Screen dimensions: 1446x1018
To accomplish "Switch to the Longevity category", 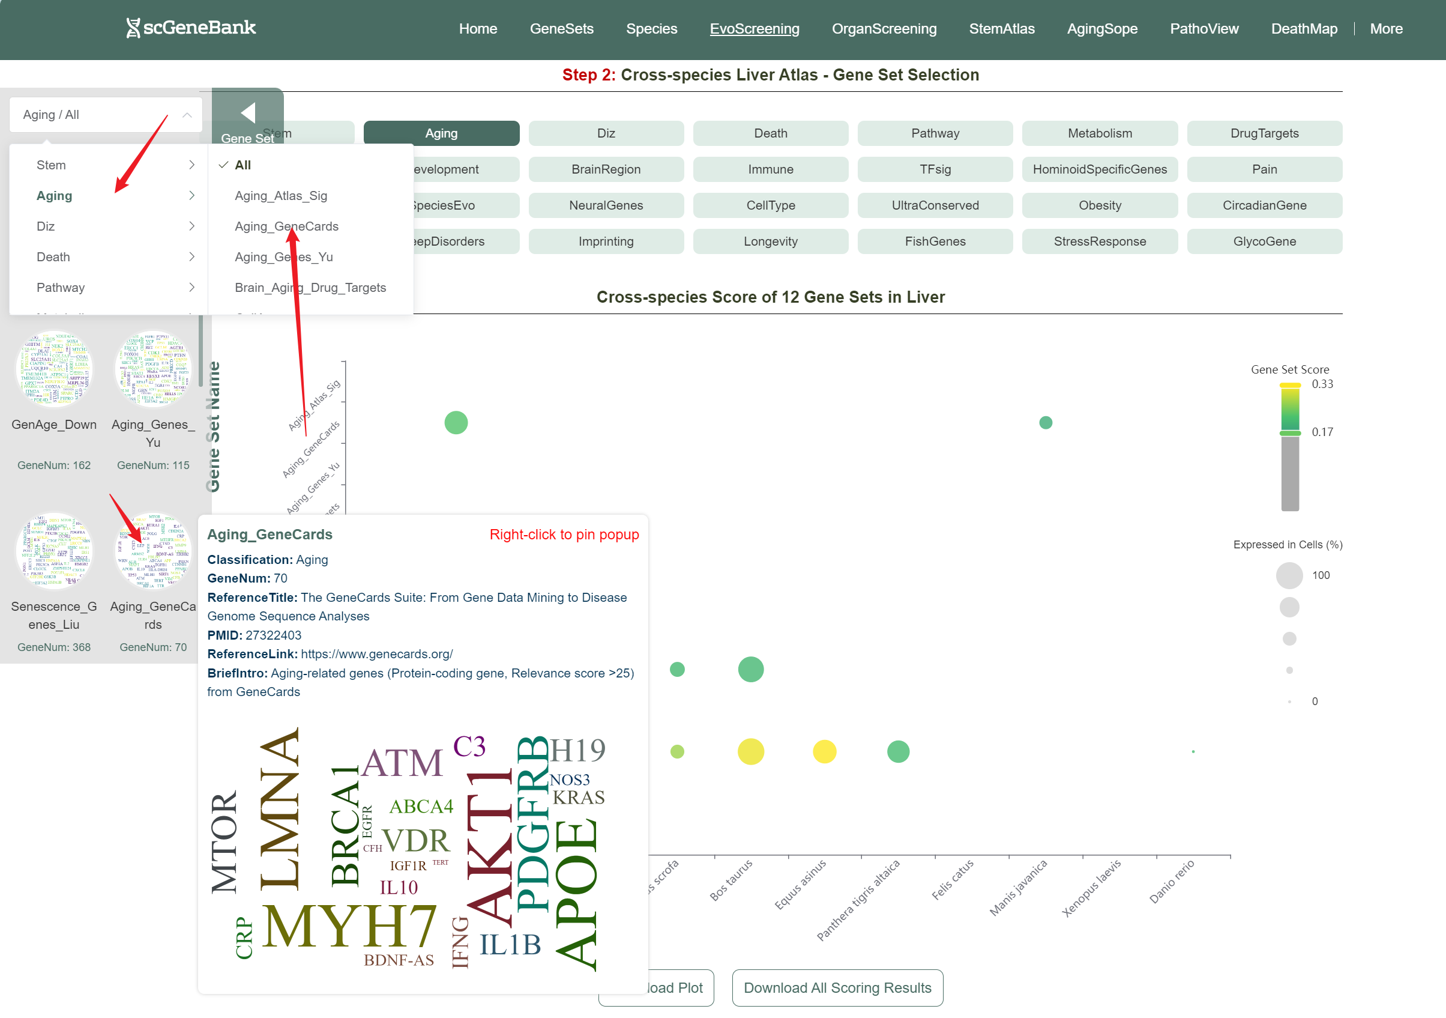I will coord(770,241).
